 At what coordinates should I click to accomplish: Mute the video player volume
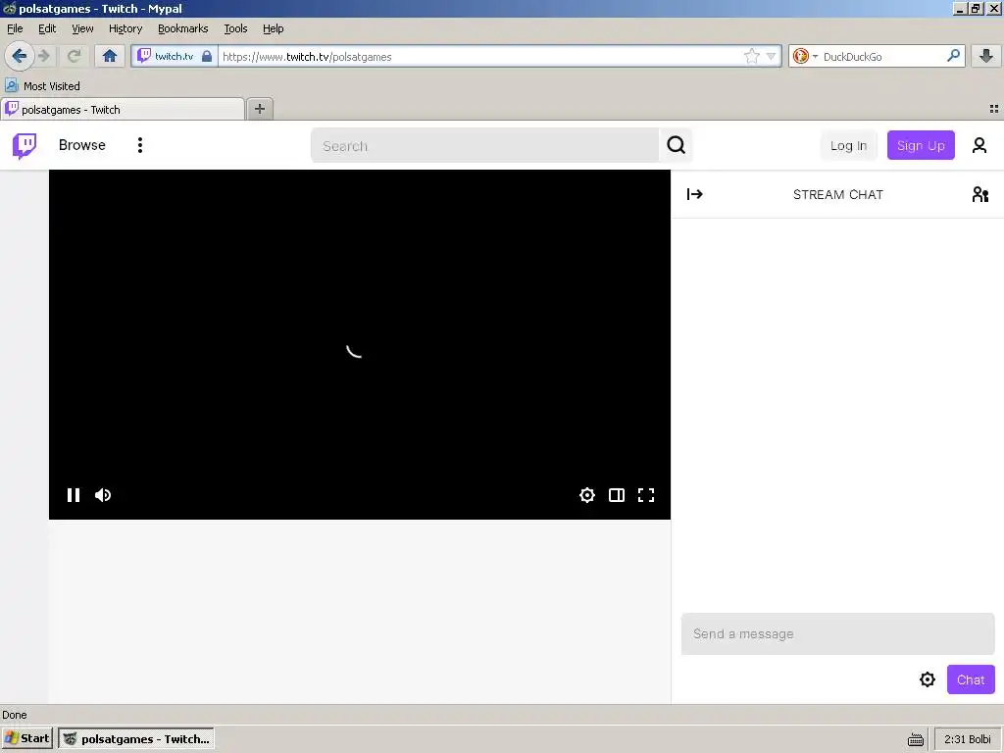[103, 495]
